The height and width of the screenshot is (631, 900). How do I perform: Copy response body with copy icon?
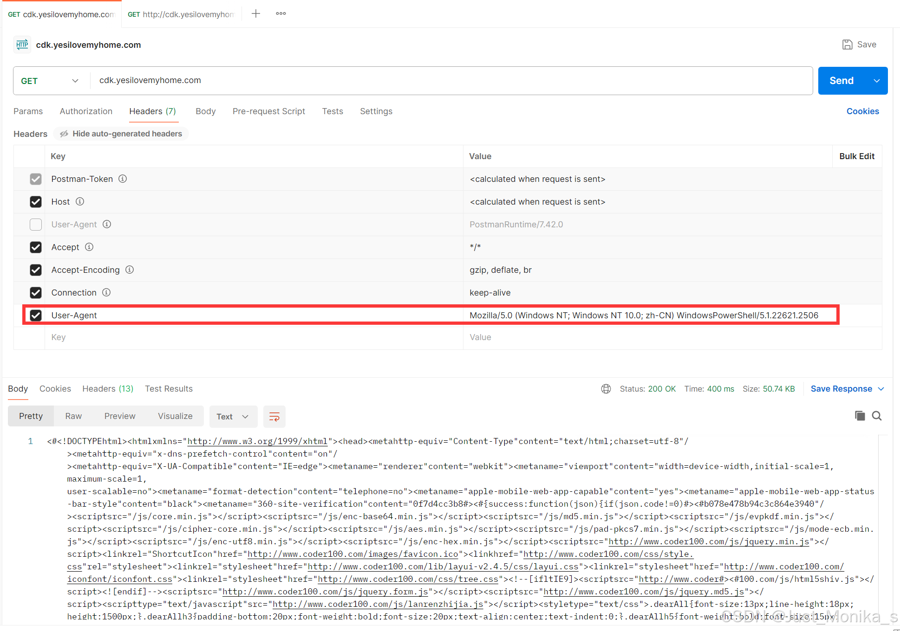point(860,416)
